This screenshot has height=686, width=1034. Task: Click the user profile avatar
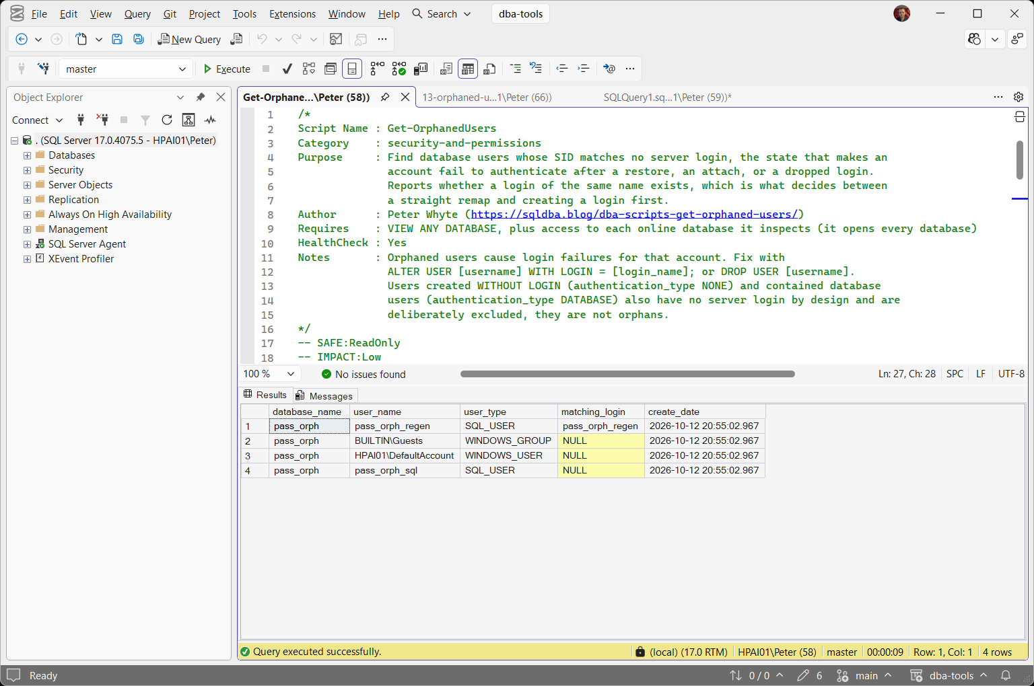click(902, 13)
